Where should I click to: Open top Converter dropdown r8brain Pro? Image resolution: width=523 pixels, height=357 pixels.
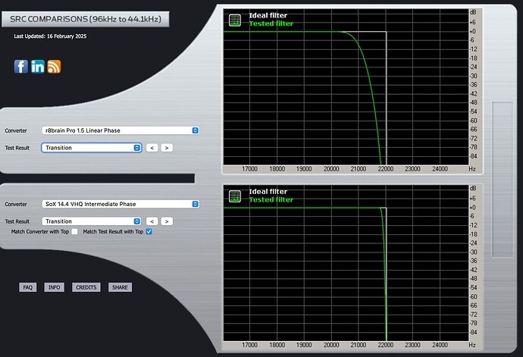tap(121, 130)
